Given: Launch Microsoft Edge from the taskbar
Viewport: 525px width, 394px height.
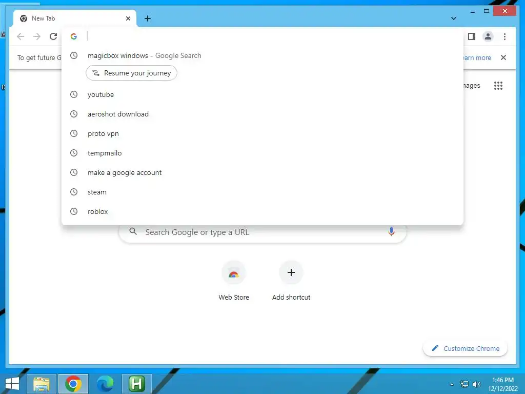Looking at the screenshot, I should pos(105,384).
